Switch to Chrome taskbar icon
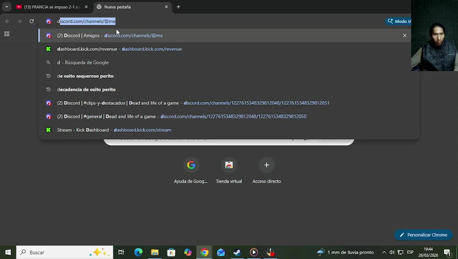The width and height of the screenshot is (458, 259). [x=205, y=253]
